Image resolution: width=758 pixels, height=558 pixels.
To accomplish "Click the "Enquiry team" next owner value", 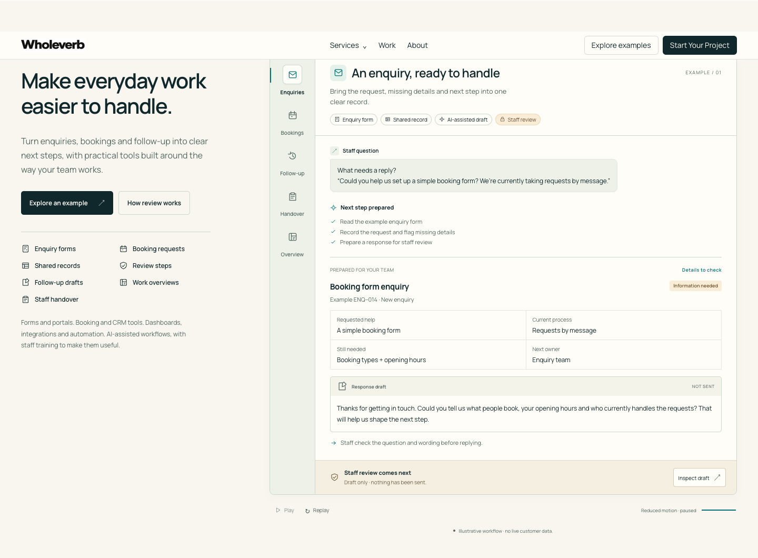I will [551, 360].
